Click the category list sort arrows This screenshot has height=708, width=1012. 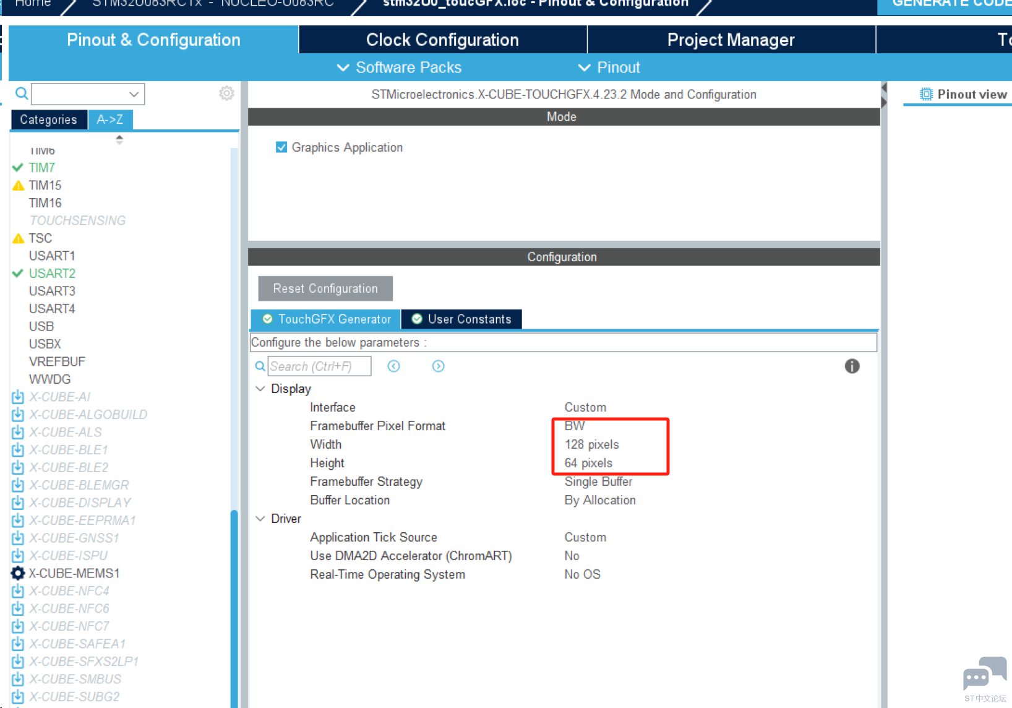pyautogui.click(x=119, y=140)
